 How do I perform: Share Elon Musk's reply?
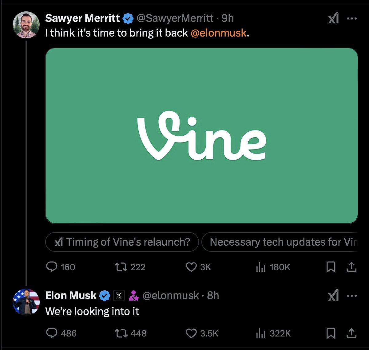(x=351, y=333)
